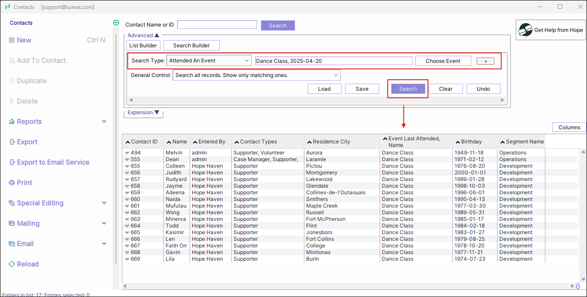Switch to the List Builder tab
Viewport: 587px width, 297px height.
tap(143, 46)
